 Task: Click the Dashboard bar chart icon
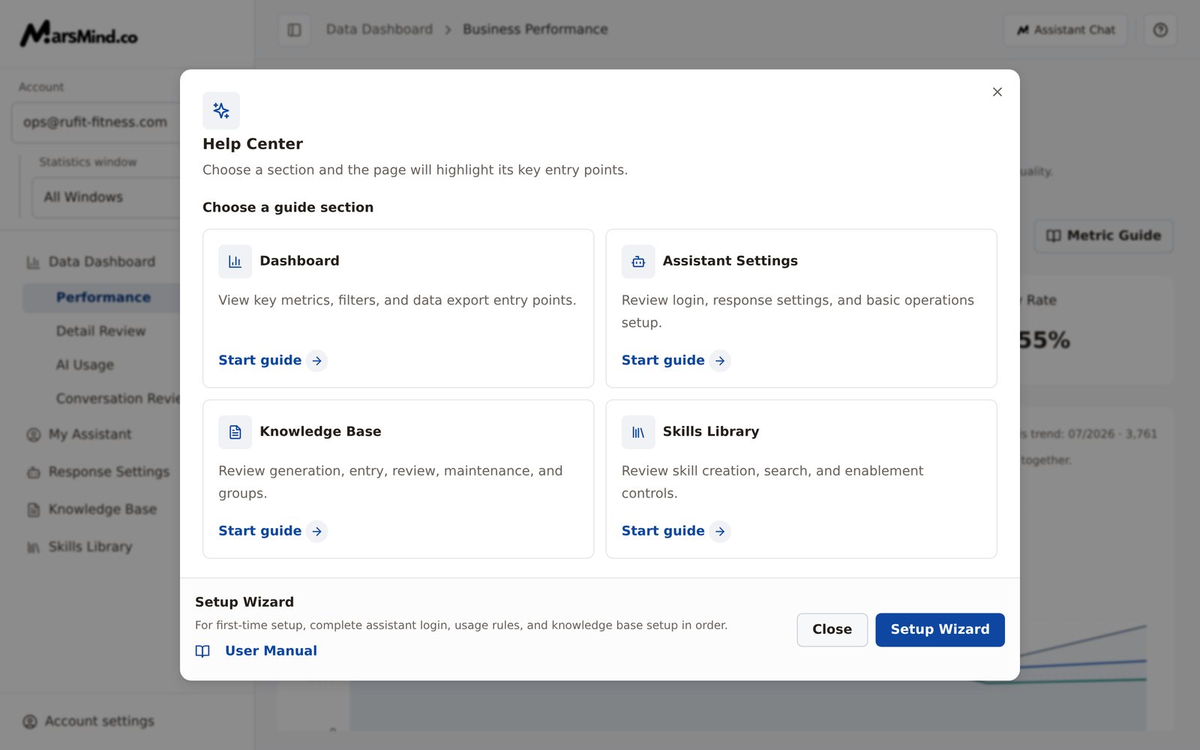[x=235, y=262]
